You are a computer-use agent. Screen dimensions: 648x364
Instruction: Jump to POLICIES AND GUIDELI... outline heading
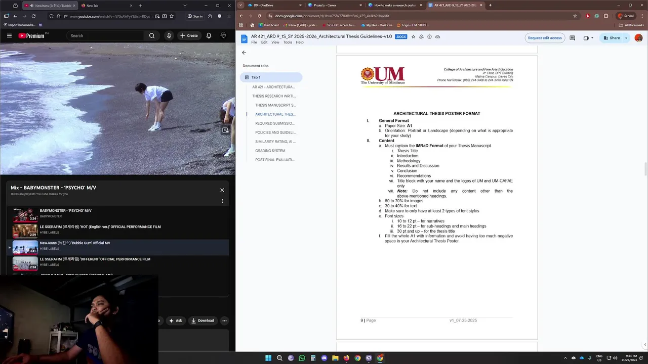click(275, 132)
